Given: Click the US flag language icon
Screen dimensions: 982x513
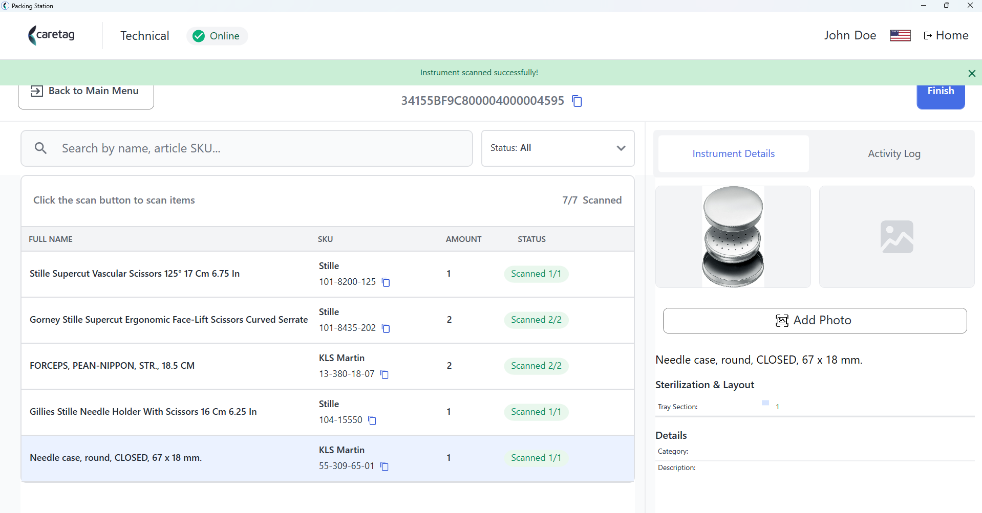Looking at the screenshot, I should (x=900, y=35).
